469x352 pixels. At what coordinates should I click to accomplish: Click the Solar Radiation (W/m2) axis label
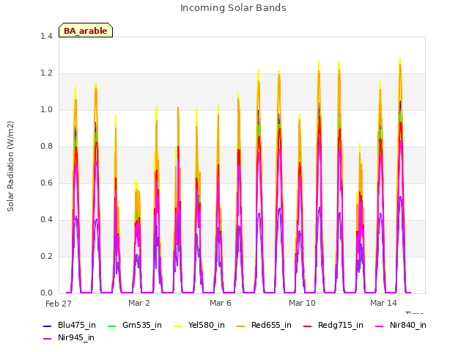pos(10,166)
